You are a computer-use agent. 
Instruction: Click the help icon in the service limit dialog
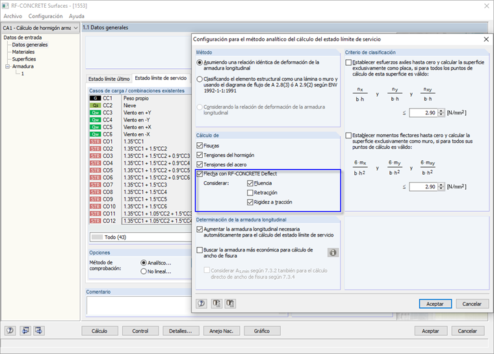[201, 303]
